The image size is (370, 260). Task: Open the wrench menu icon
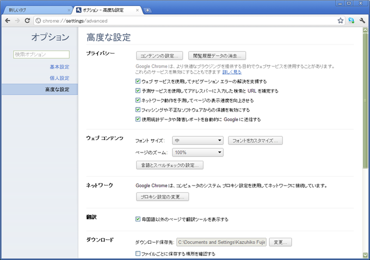362,21
